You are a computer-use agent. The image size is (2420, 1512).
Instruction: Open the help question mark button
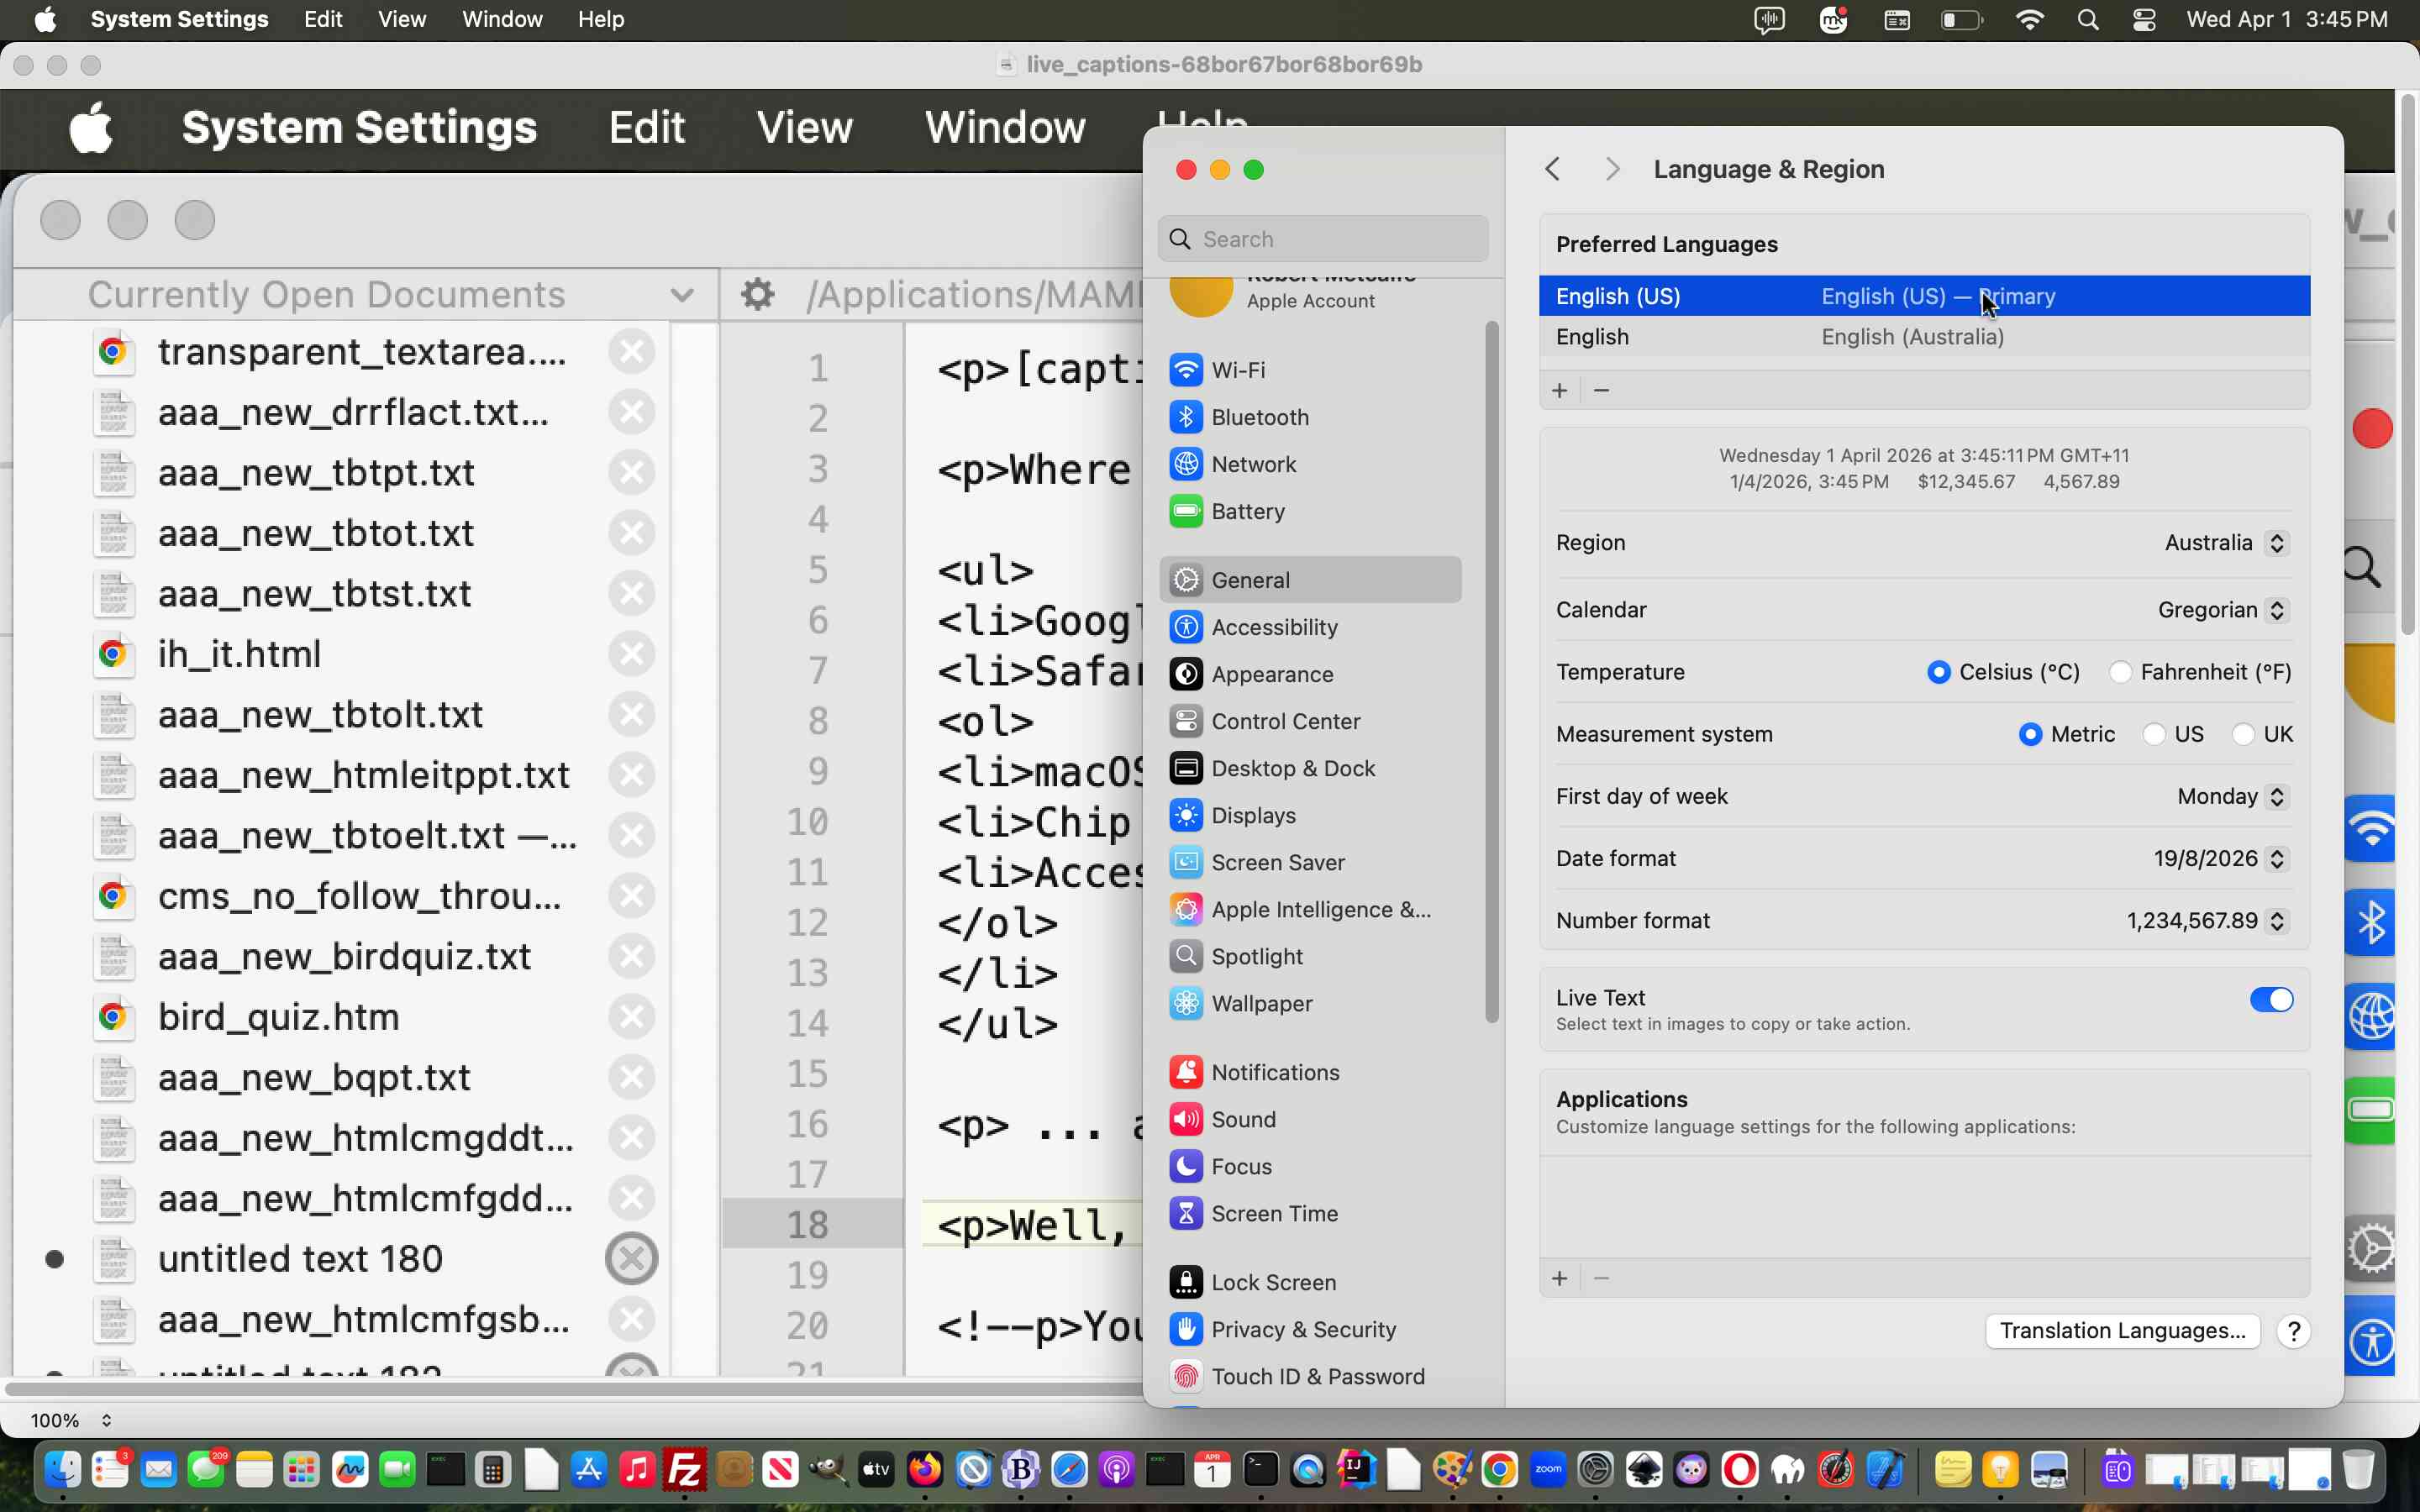coord(2293,1331)
